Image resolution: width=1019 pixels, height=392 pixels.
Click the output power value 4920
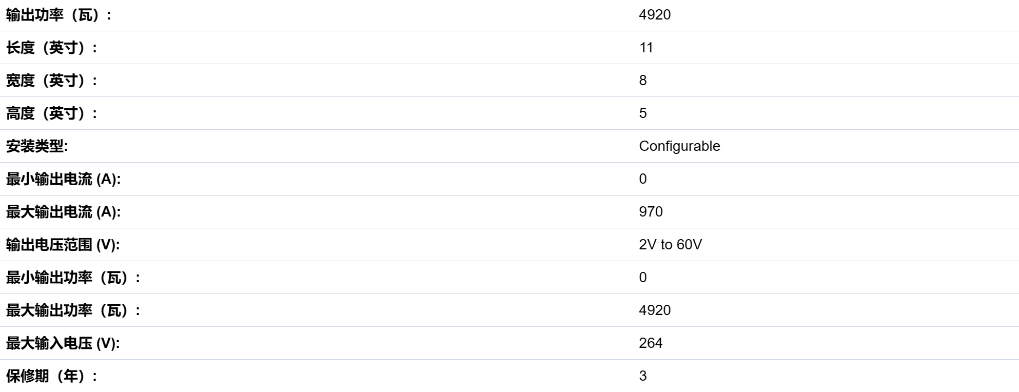tap(655, 14)
